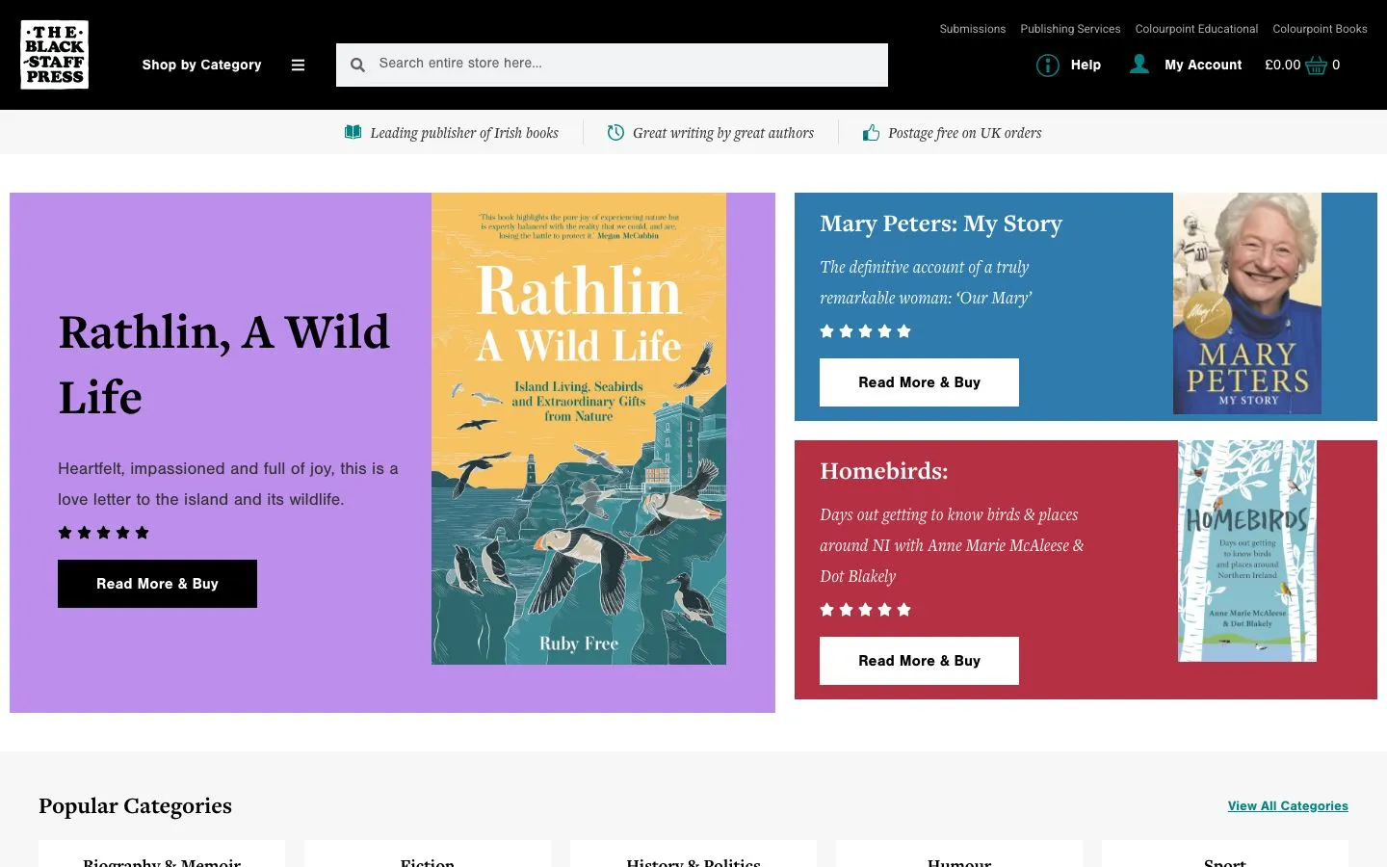Open the shopping basket icon

(x=1316, y=65)
